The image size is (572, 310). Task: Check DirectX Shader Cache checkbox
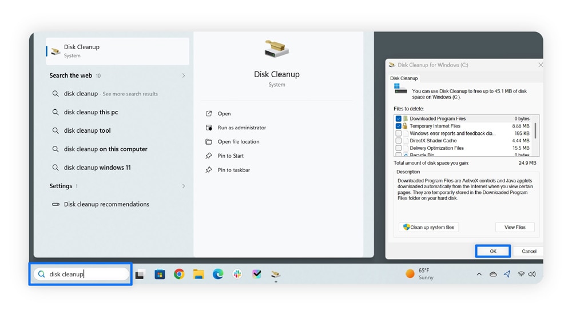tap(398, 141)
